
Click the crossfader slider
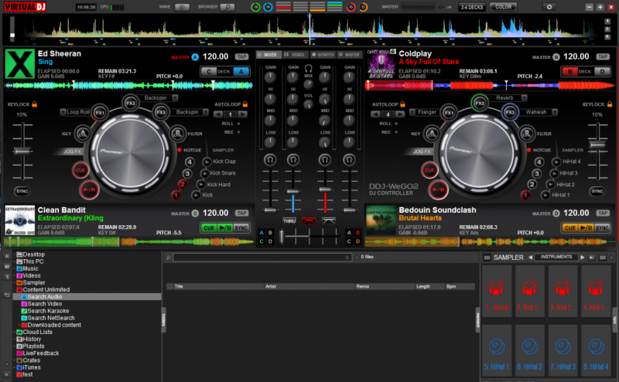[282, 237]
